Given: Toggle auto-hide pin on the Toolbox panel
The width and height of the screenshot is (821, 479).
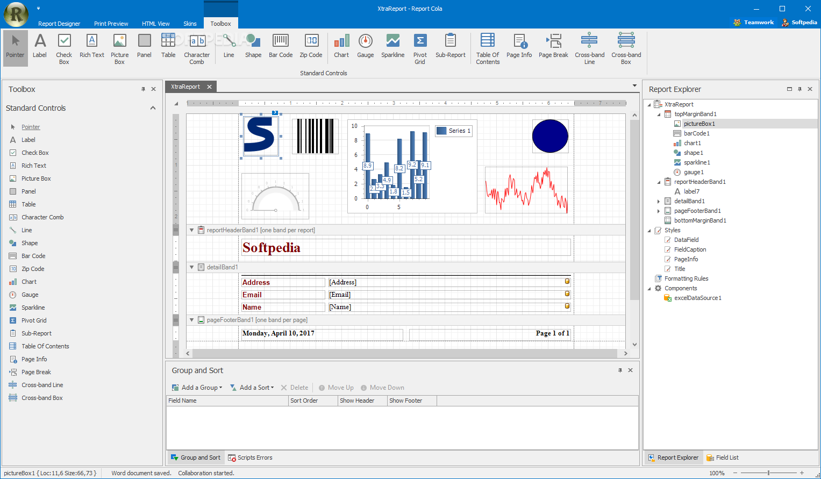Looking at the screenshot, I should pyautogui.click(x=143, y=89).
